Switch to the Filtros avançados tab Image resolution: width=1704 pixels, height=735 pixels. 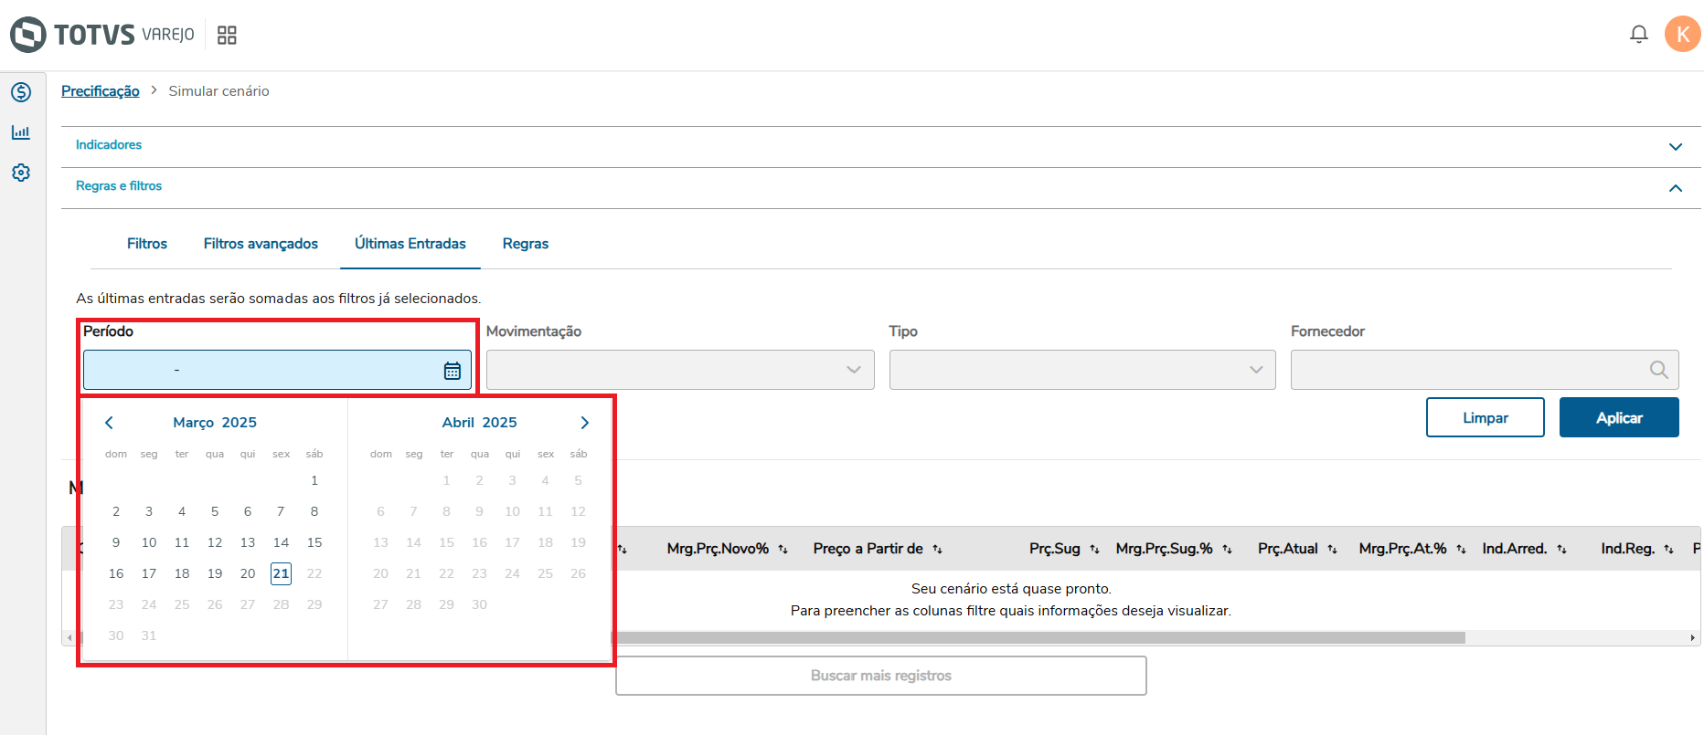click(x=261, y=244)
